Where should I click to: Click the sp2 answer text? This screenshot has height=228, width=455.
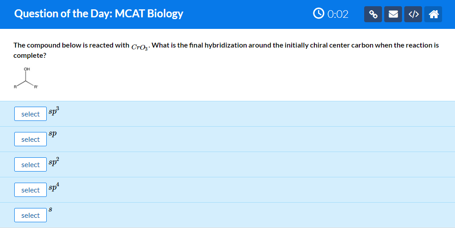point(54,162)
